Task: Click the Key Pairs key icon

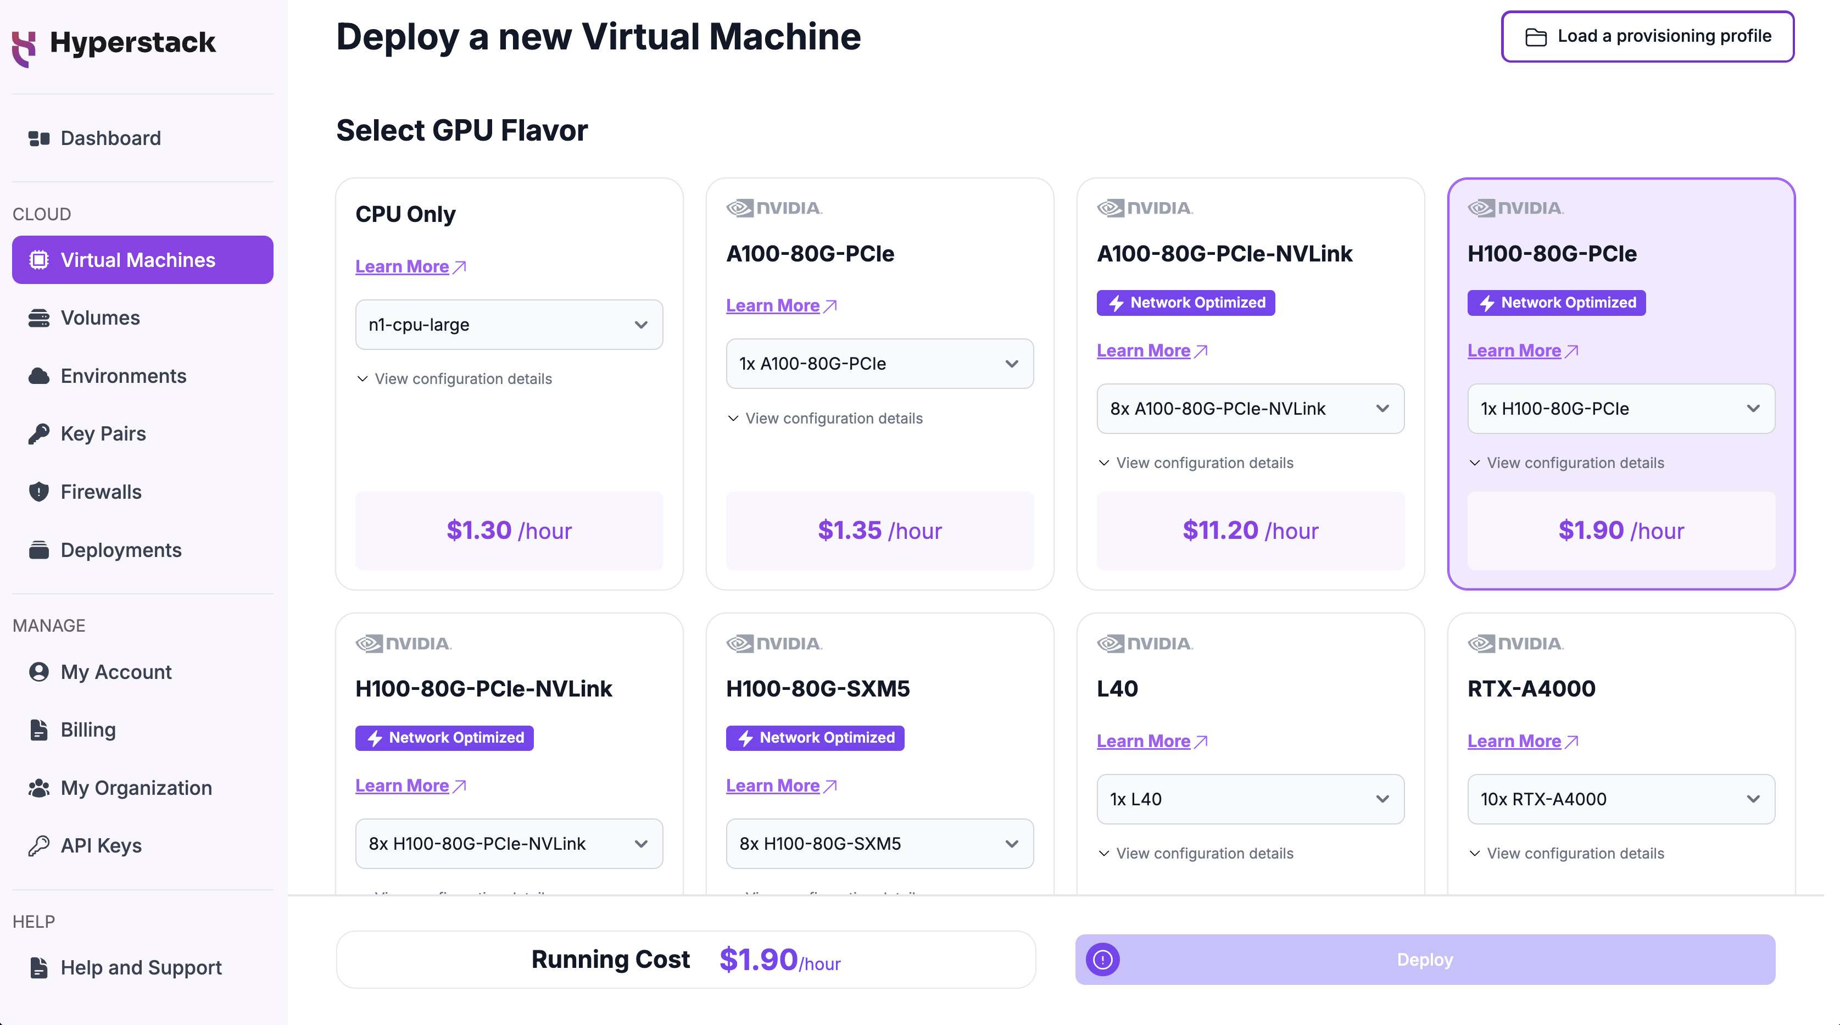Action: (x=40, y=433)
